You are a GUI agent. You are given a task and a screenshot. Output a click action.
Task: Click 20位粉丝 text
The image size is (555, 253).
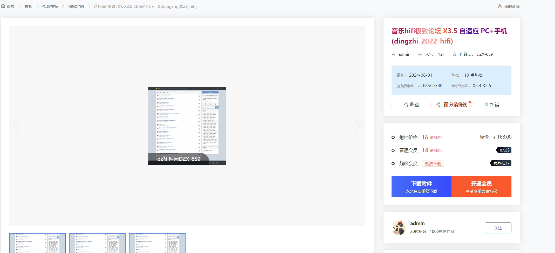pyautogui.click(x=418, y=231)
